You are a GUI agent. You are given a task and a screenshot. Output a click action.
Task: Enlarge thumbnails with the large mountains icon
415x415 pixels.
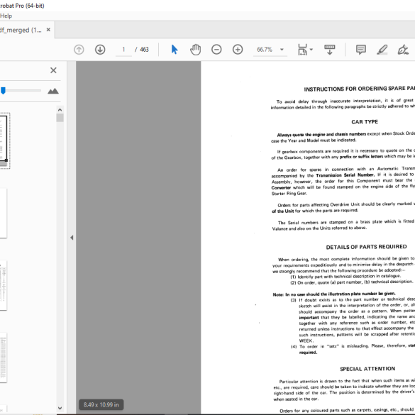point(53,91)
